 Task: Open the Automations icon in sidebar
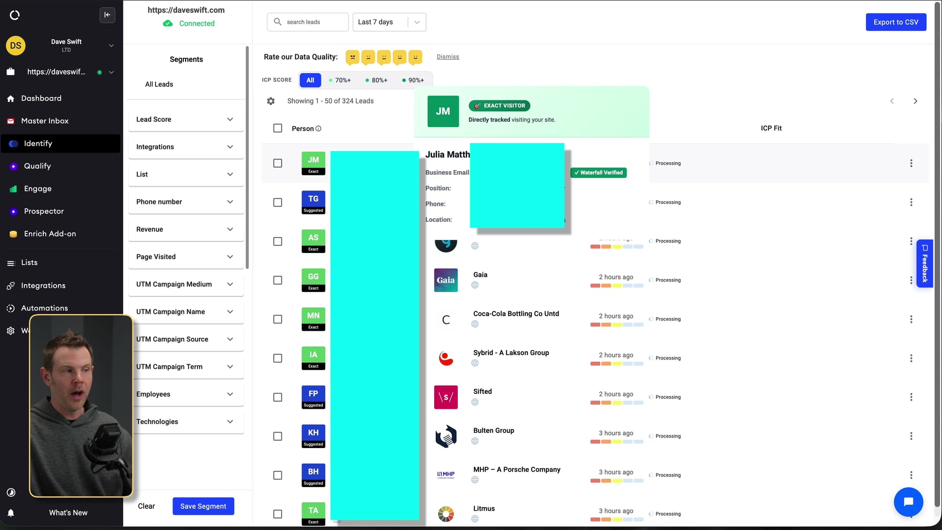pyautogui.click(x=11, y=308)
